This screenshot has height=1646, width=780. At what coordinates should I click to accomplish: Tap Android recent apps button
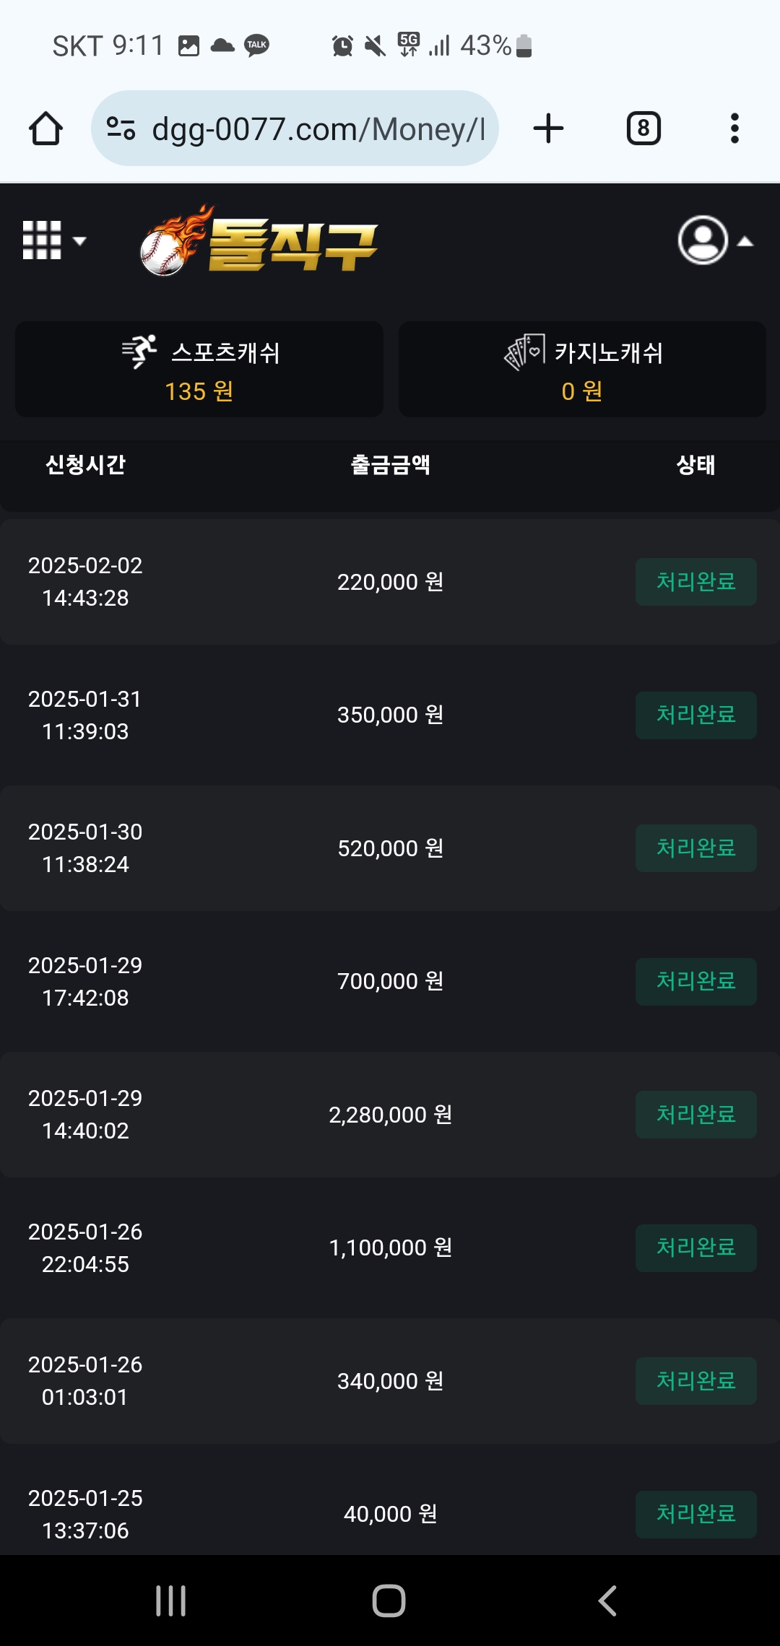tap(171, 1601)
